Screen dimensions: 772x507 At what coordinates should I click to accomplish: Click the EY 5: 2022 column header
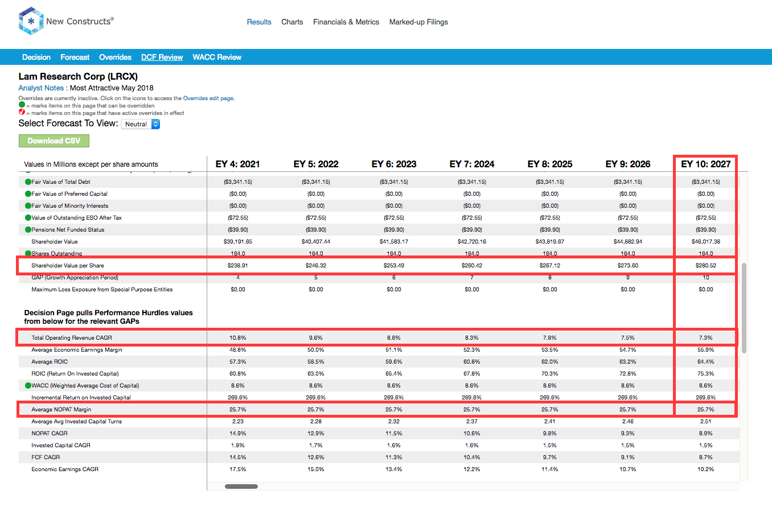coord(316,164)
